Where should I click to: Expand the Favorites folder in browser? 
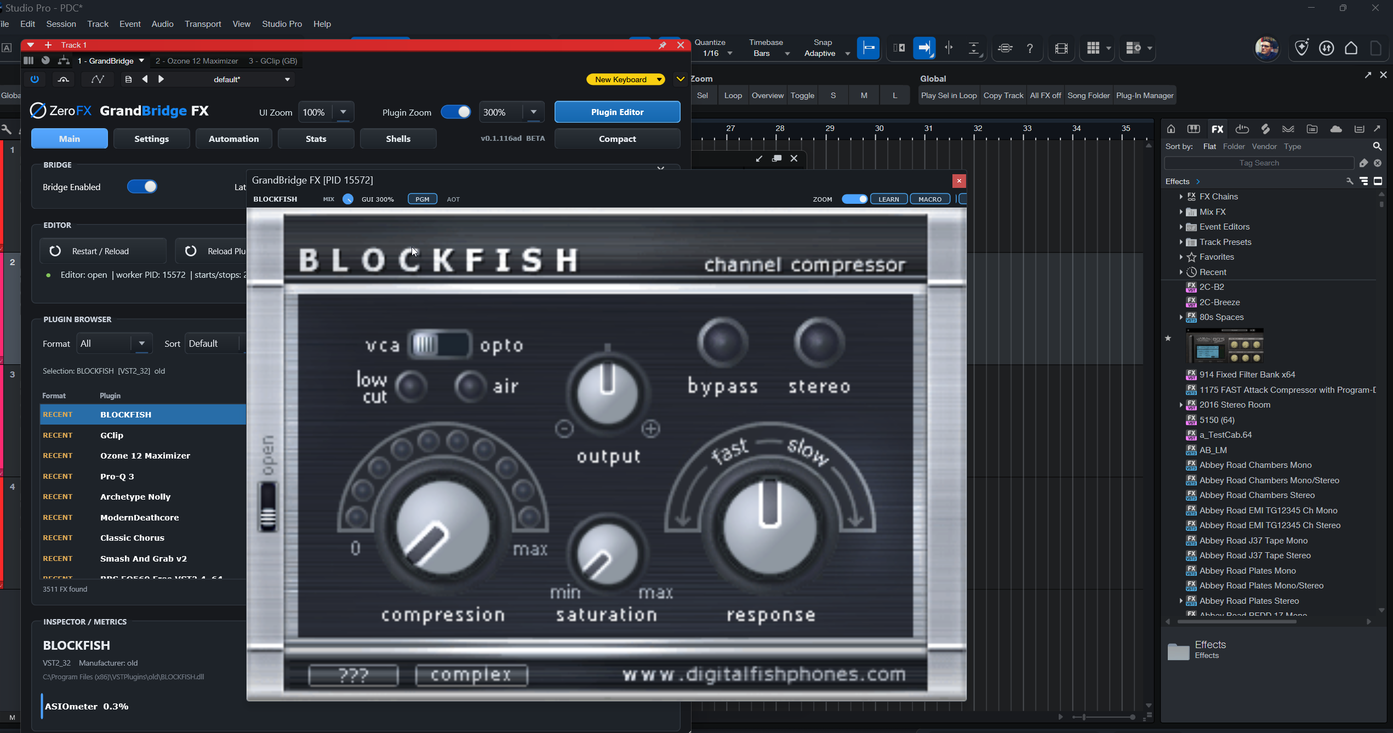(x=1181, y=257)
